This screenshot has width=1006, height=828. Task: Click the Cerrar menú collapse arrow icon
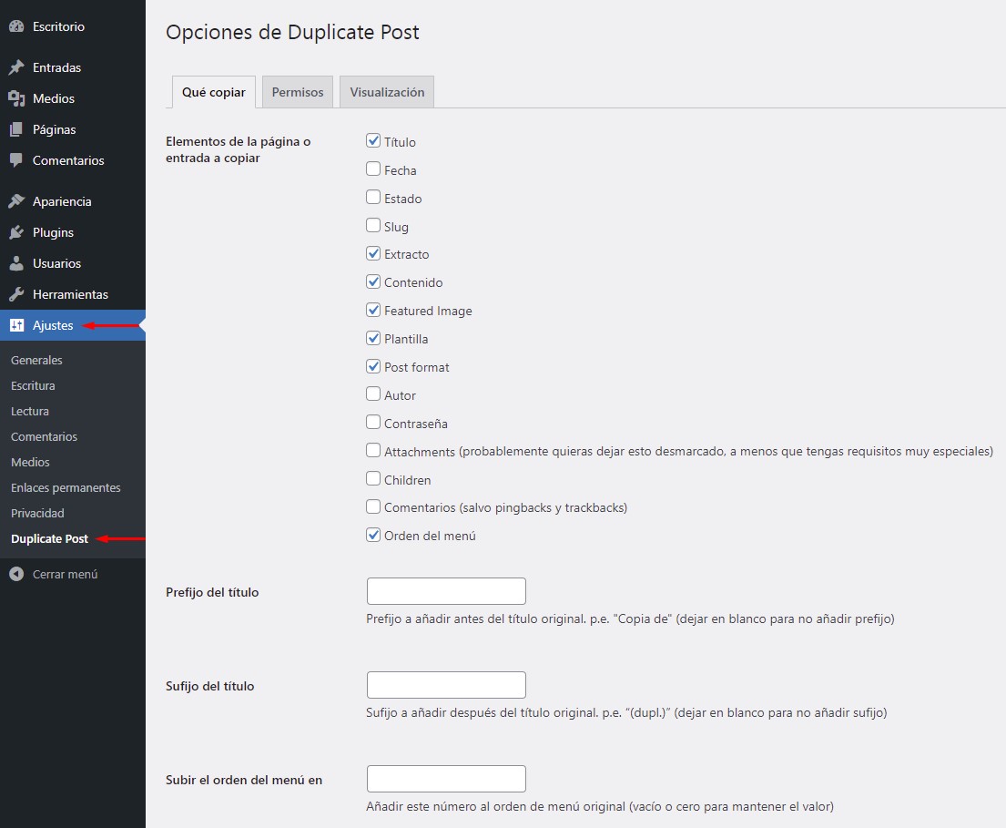(x=16, y=575)
